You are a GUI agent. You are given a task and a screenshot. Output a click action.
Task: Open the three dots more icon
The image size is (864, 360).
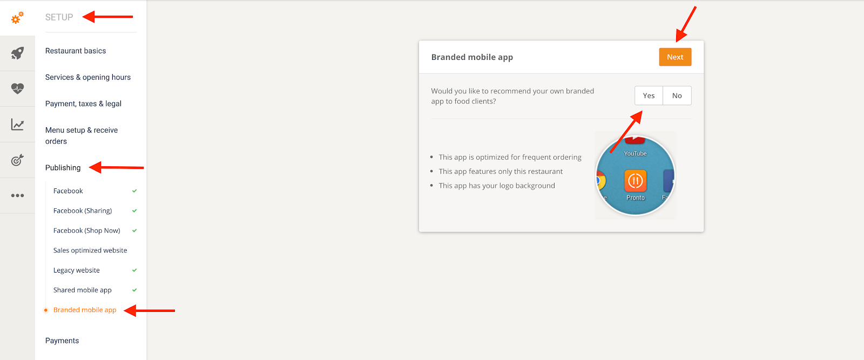point(17,195)
